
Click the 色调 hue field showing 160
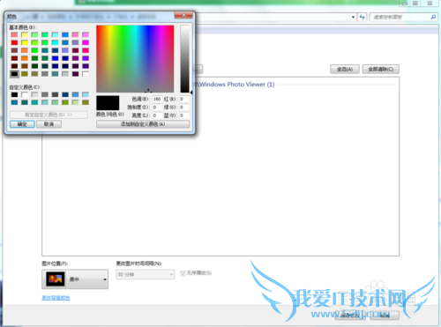[x=157, y=99]
